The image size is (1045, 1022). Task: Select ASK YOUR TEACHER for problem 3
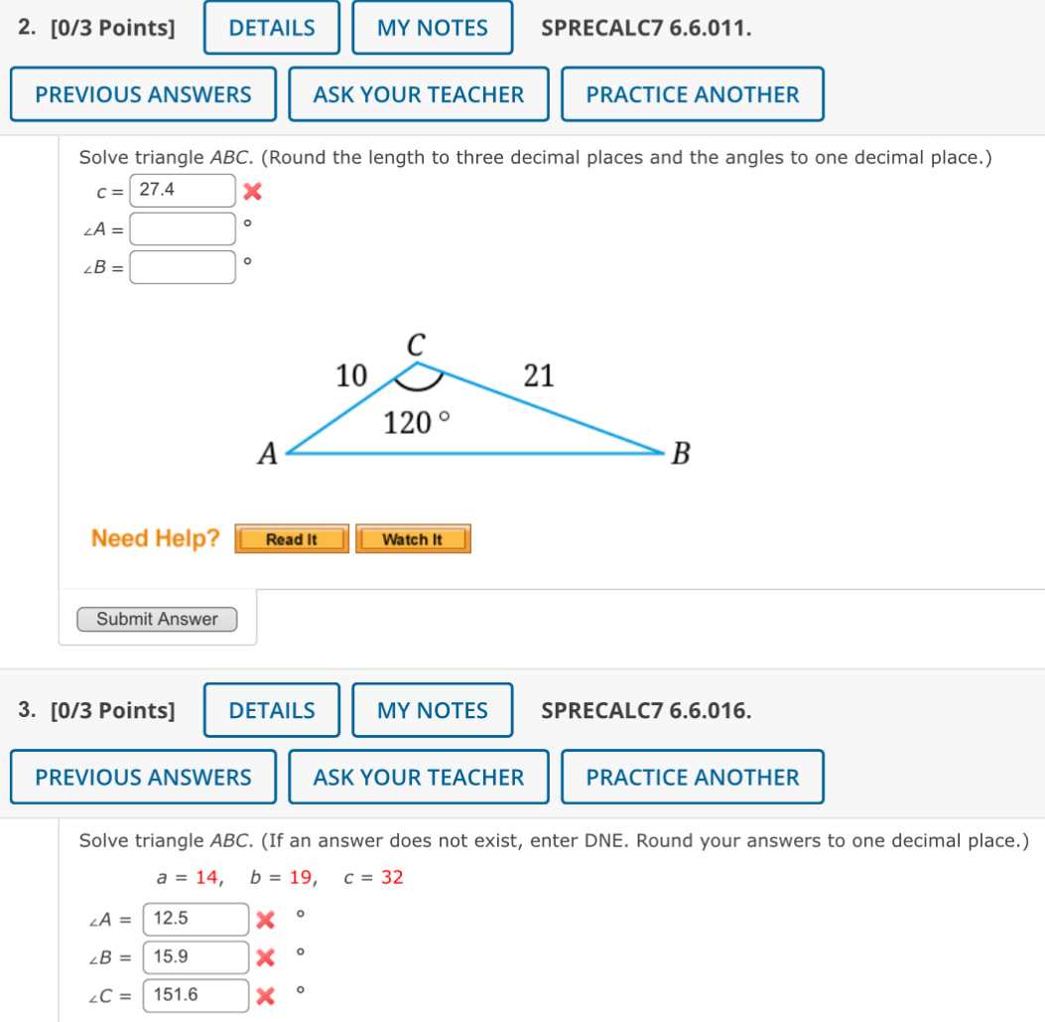418,777
